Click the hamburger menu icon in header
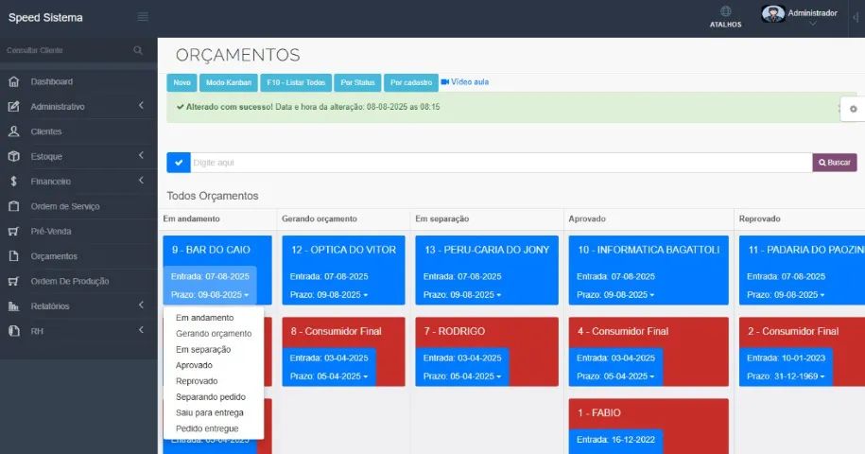 click(x=143, y=17)
